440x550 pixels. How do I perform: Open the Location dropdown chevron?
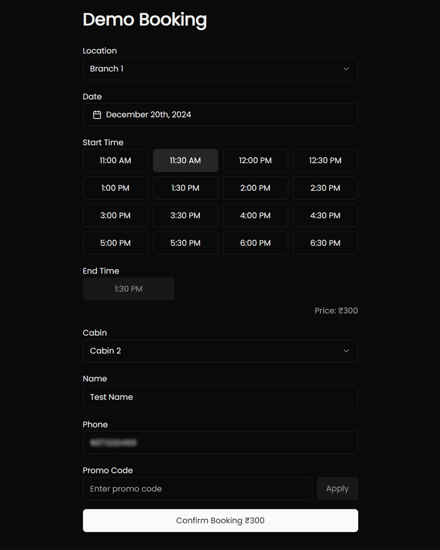coord(346,69)
